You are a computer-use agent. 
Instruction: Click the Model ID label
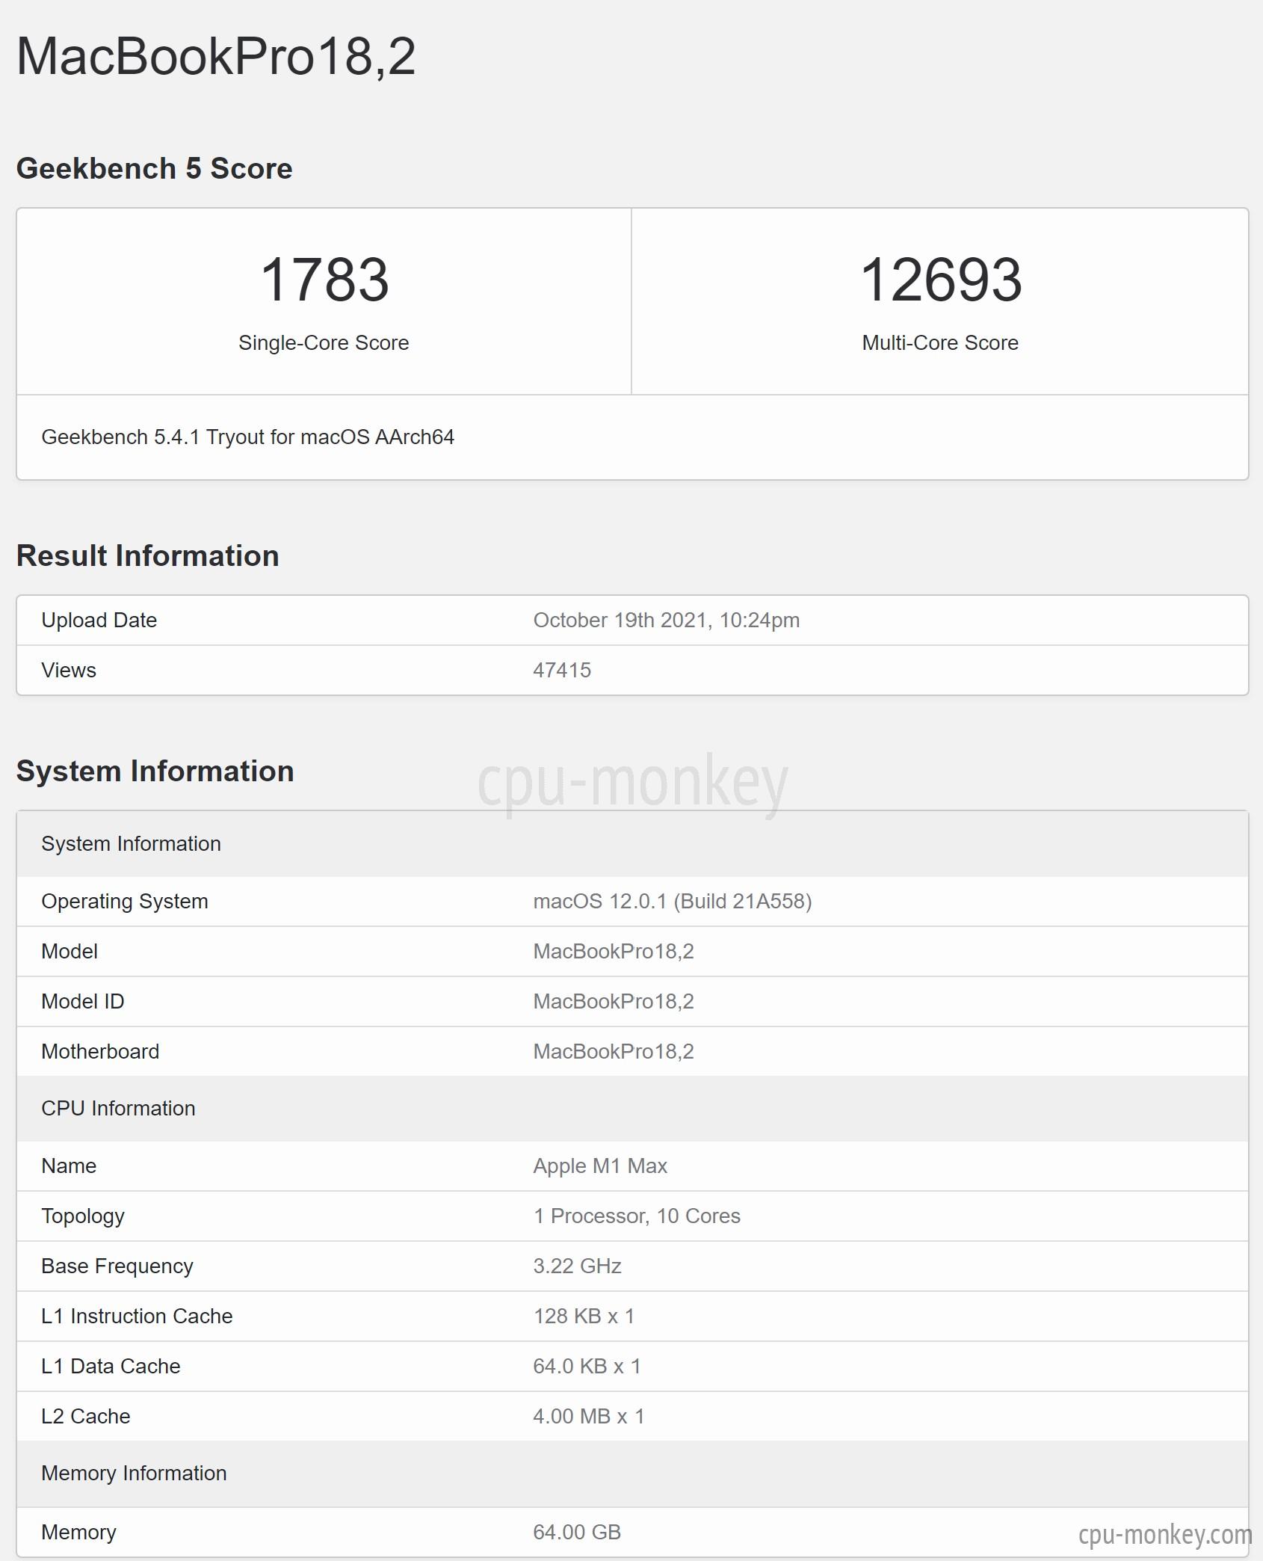tap(82, 1001)
